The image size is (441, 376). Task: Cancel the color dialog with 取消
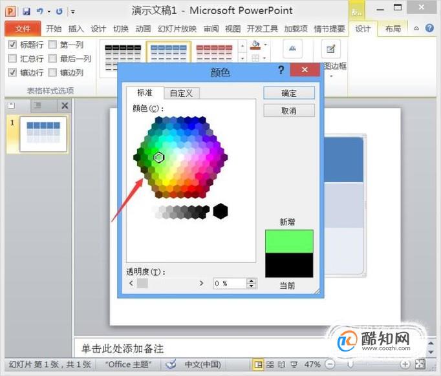pyautogui.click(x=289, y=110)
